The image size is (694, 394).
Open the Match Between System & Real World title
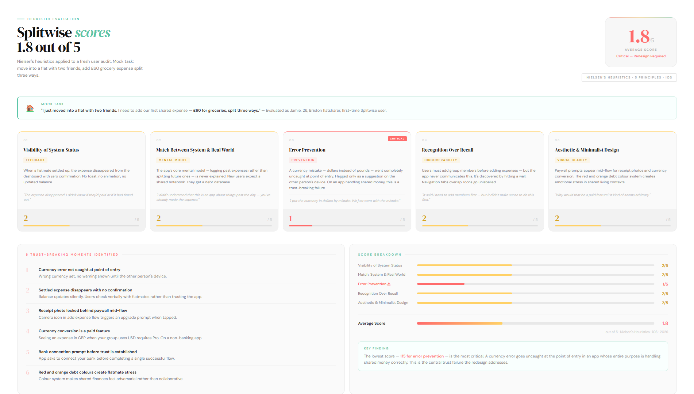[195, 150]
